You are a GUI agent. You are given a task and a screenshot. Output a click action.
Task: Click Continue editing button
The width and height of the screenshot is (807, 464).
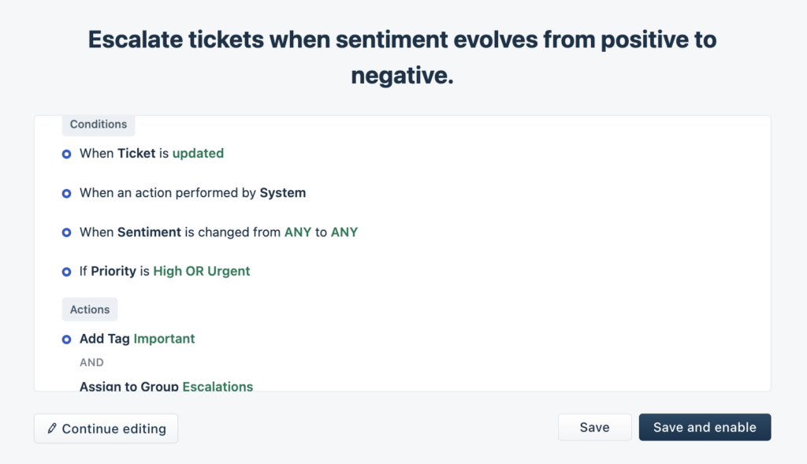pos(106,429)
